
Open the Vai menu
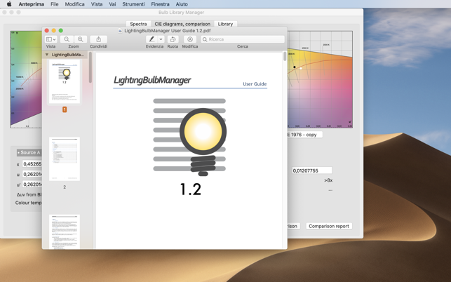(112, 4)
